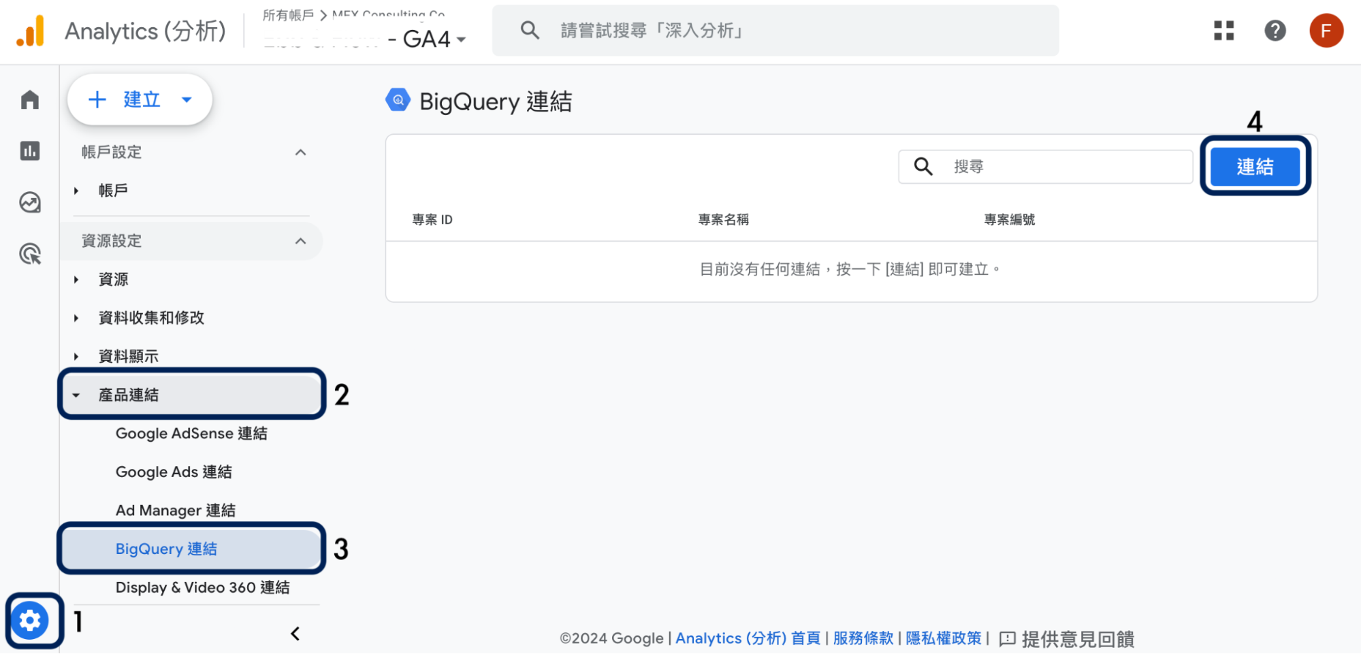
Task: Select BigQuery 連結 menu item
Action: click(192, 549)
